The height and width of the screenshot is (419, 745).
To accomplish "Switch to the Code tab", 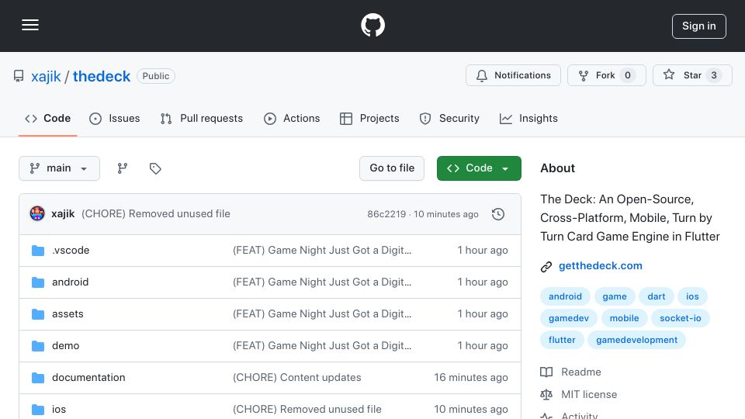I will pyautogui.click(x=47, y=118).
